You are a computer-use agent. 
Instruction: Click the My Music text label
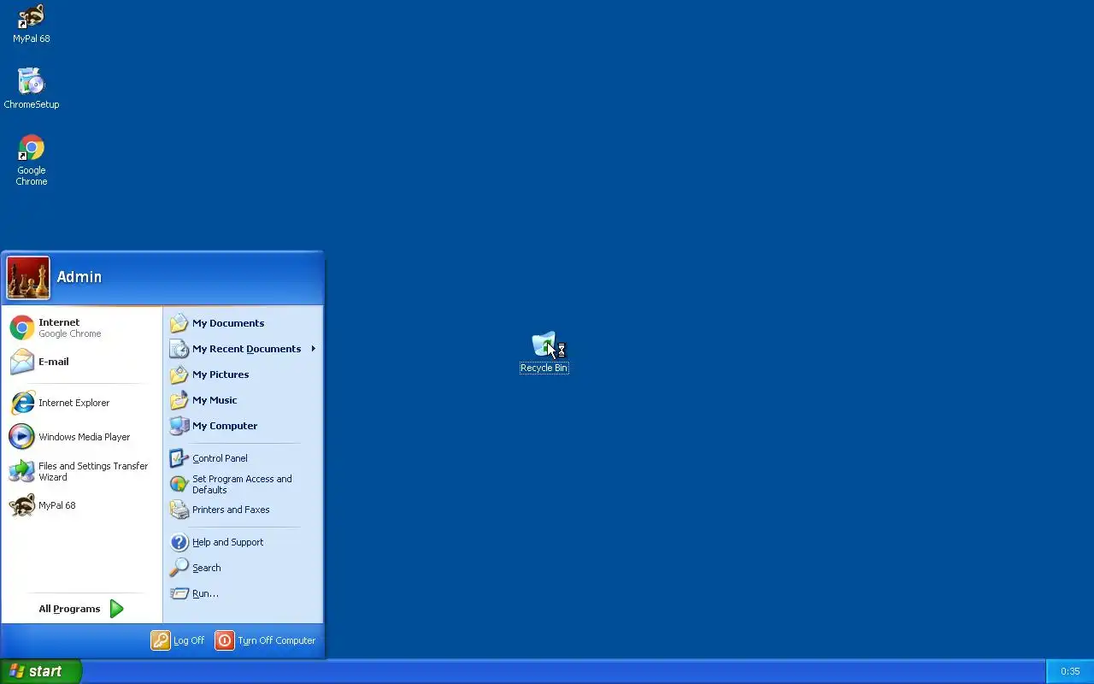coord(215,400)
